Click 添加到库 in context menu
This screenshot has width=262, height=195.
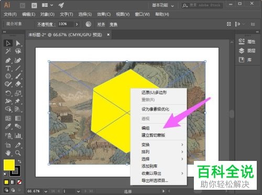pos(149,166)
